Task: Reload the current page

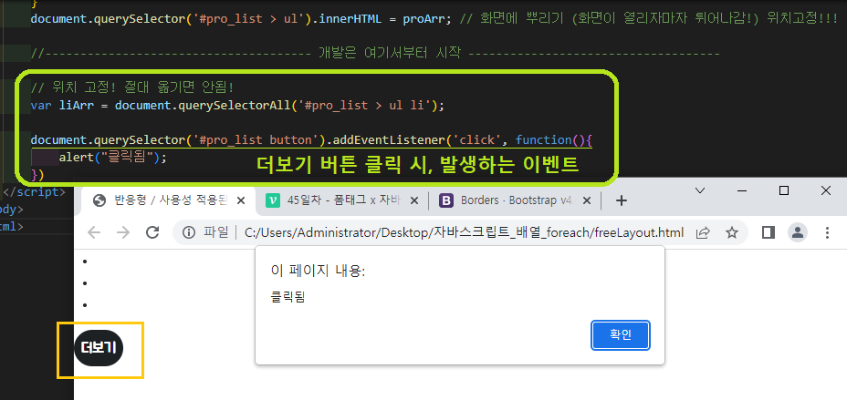Action: click(x=152, y=232)
